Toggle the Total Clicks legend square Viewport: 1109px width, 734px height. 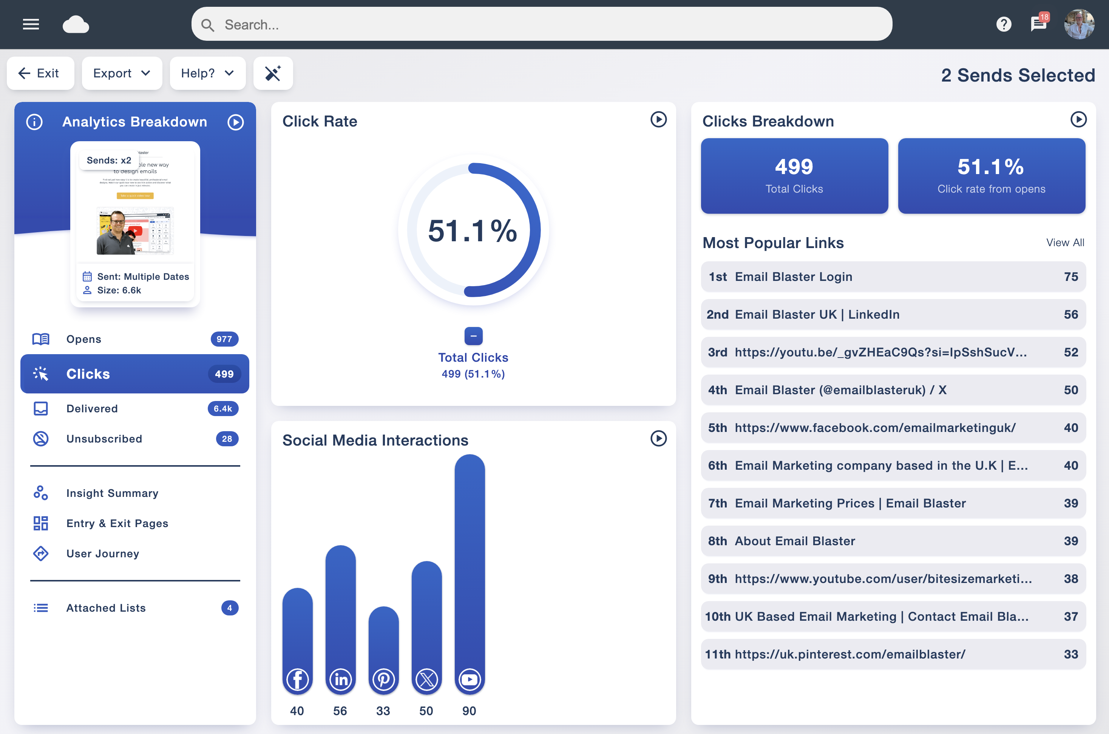pyautogui.click(x=474, y=336)
